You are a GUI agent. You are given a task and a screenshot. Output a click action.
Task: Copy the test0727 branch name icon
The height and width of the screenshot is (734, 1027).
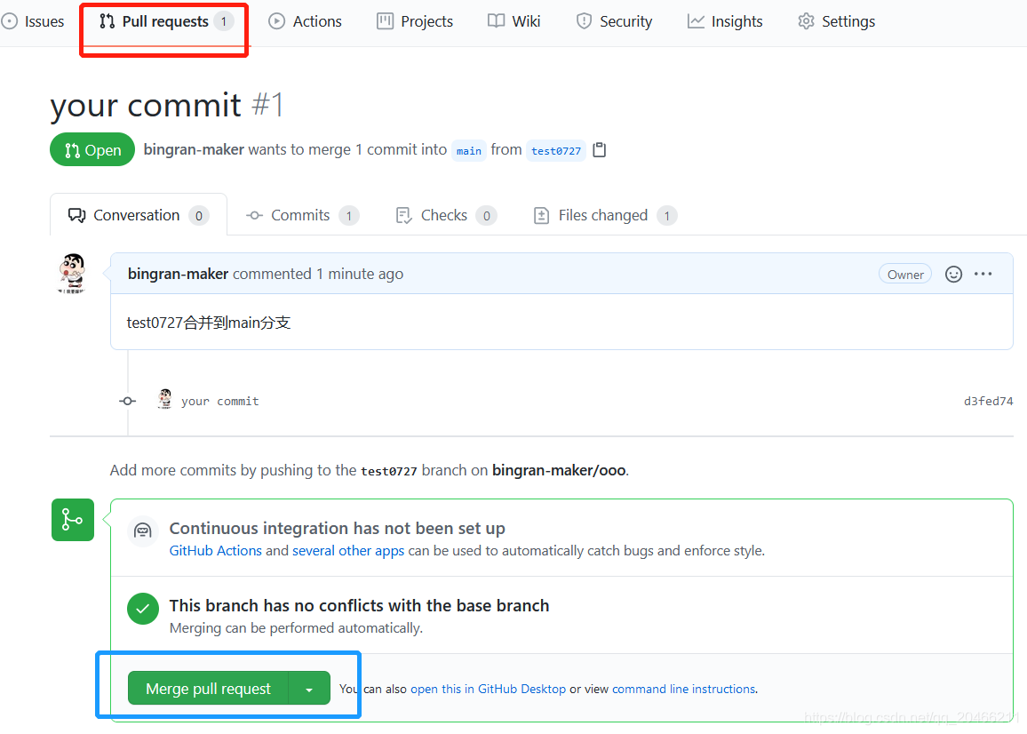tap(599, 150)
